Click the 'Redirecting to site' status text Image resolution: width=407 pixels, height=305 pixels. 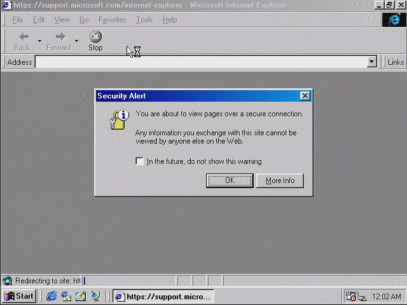48,281
